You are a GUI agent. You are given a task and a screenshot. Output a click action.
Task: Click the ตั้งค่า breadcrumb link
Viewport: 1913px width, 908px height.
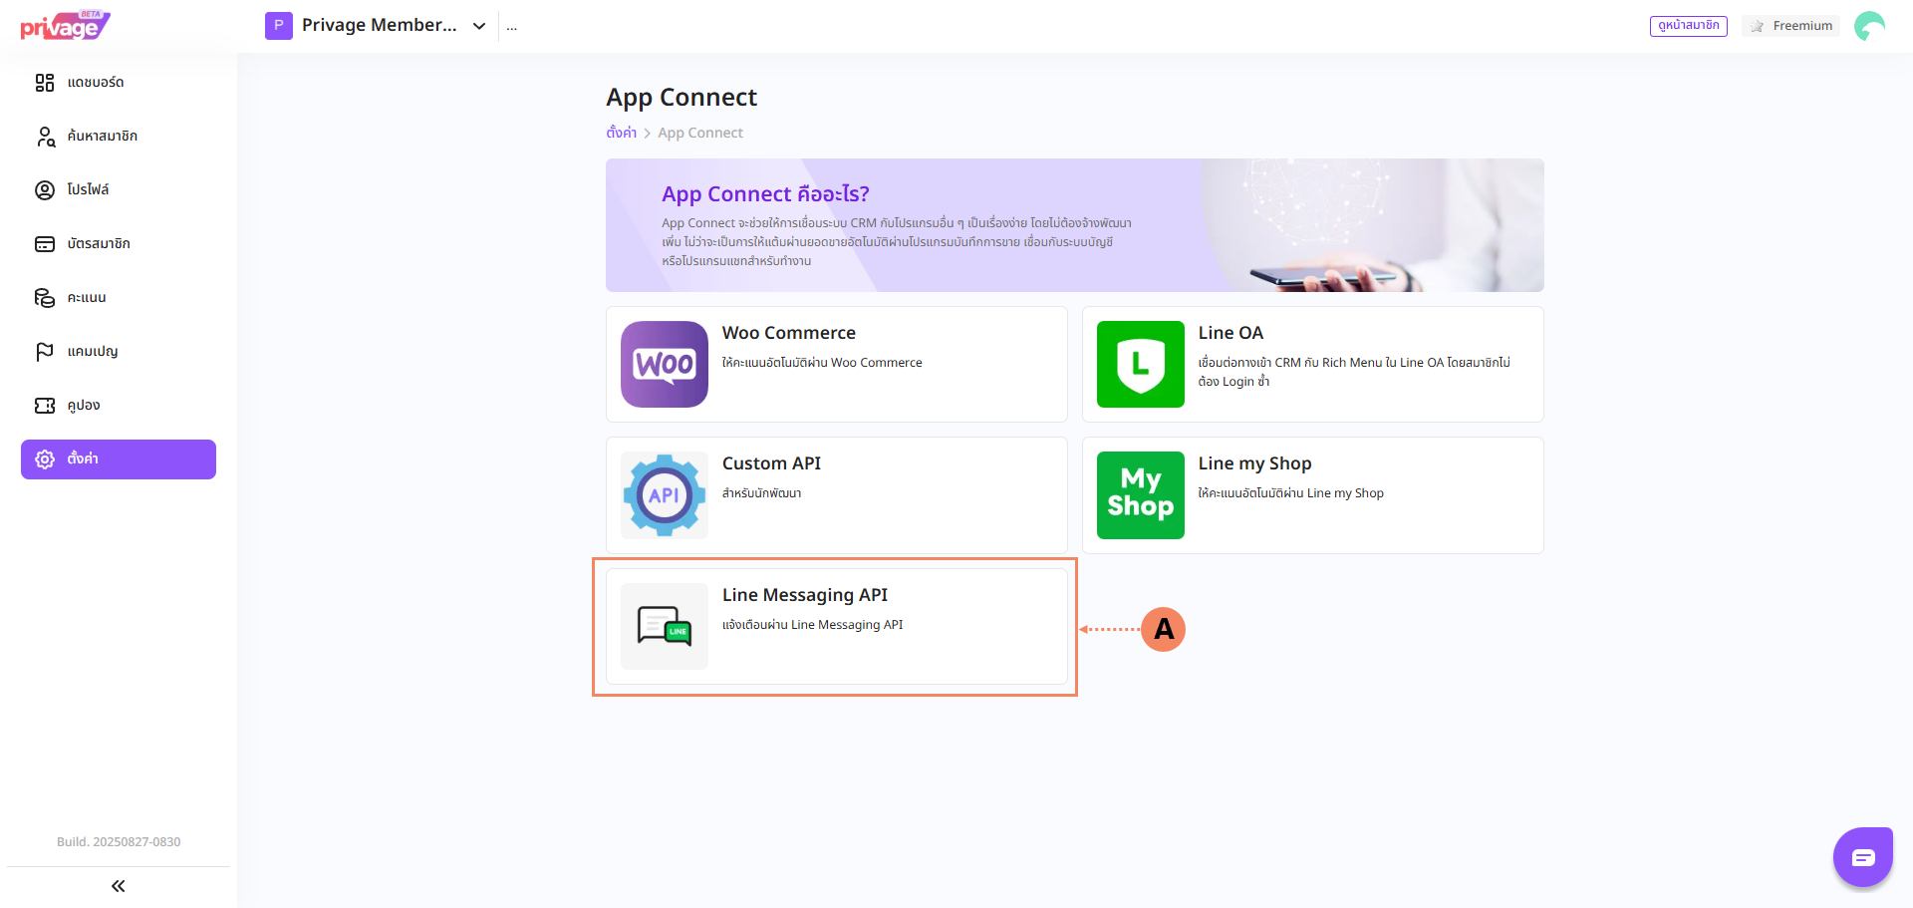pyautogui.click(x=621, y=133)
